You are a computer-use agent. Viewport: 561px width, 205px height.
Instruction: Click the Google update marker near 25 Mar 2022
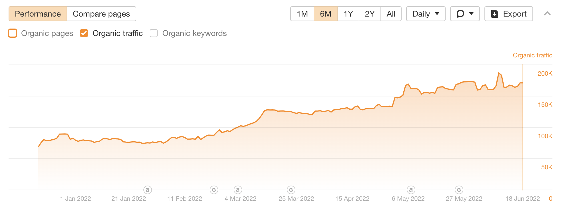tap(291, 190)
